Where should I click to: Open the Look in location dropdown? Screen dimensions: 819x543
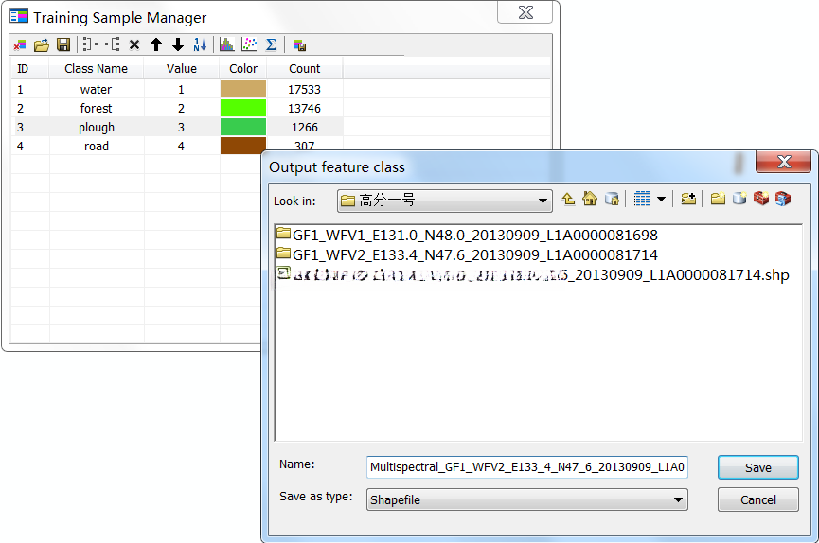[543, 201]
